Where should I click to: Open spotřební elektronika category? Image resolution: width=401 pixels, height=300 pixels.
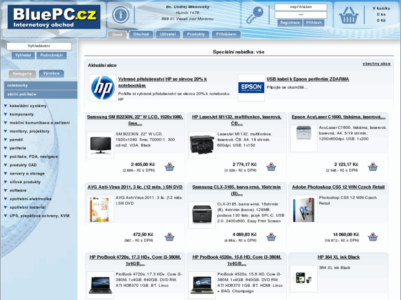pyautogui.click(x=30, y=199)
